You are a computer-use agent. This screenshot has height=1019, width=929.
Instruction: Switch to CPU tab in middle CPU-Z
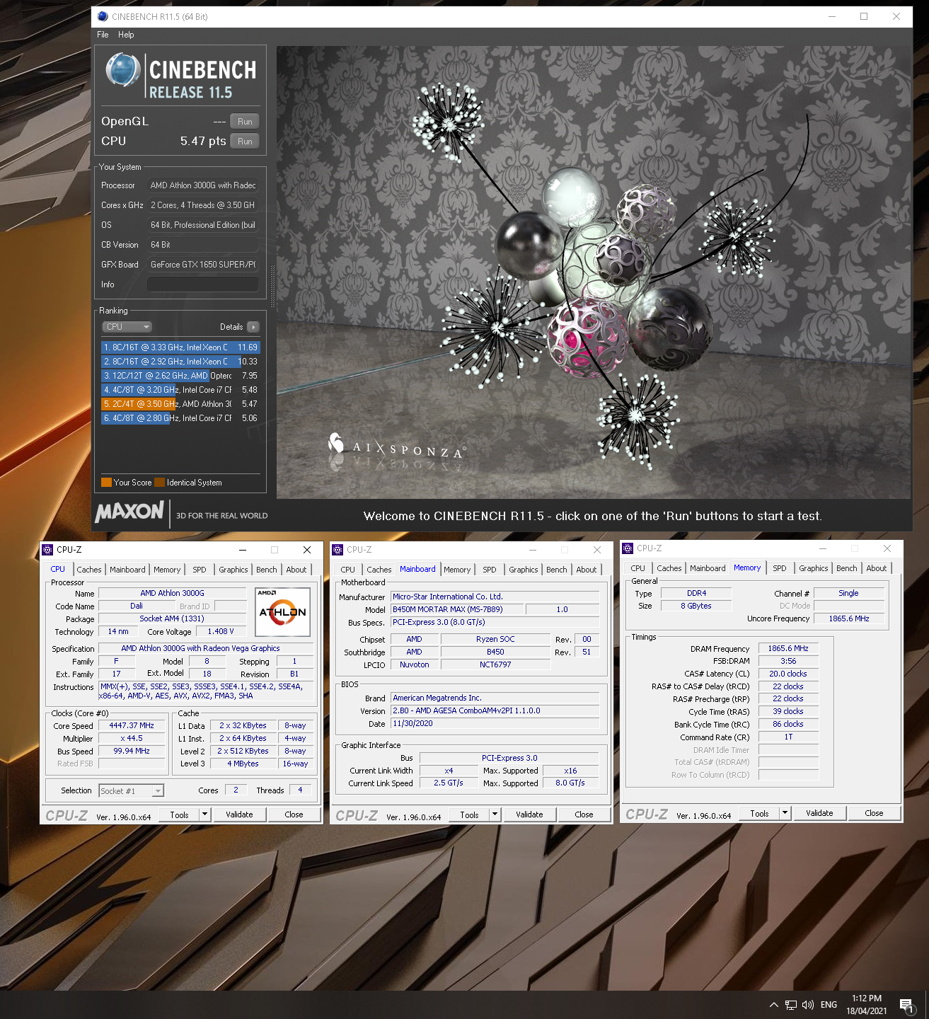pyautogui.click(x=348, y=570)
